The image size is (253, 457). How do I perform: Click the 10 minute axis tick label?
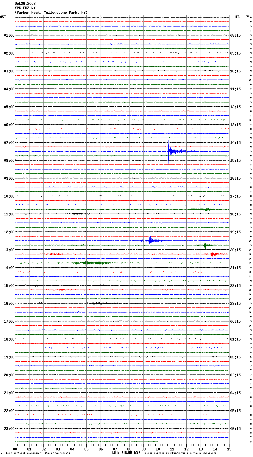tap(158, 449)
